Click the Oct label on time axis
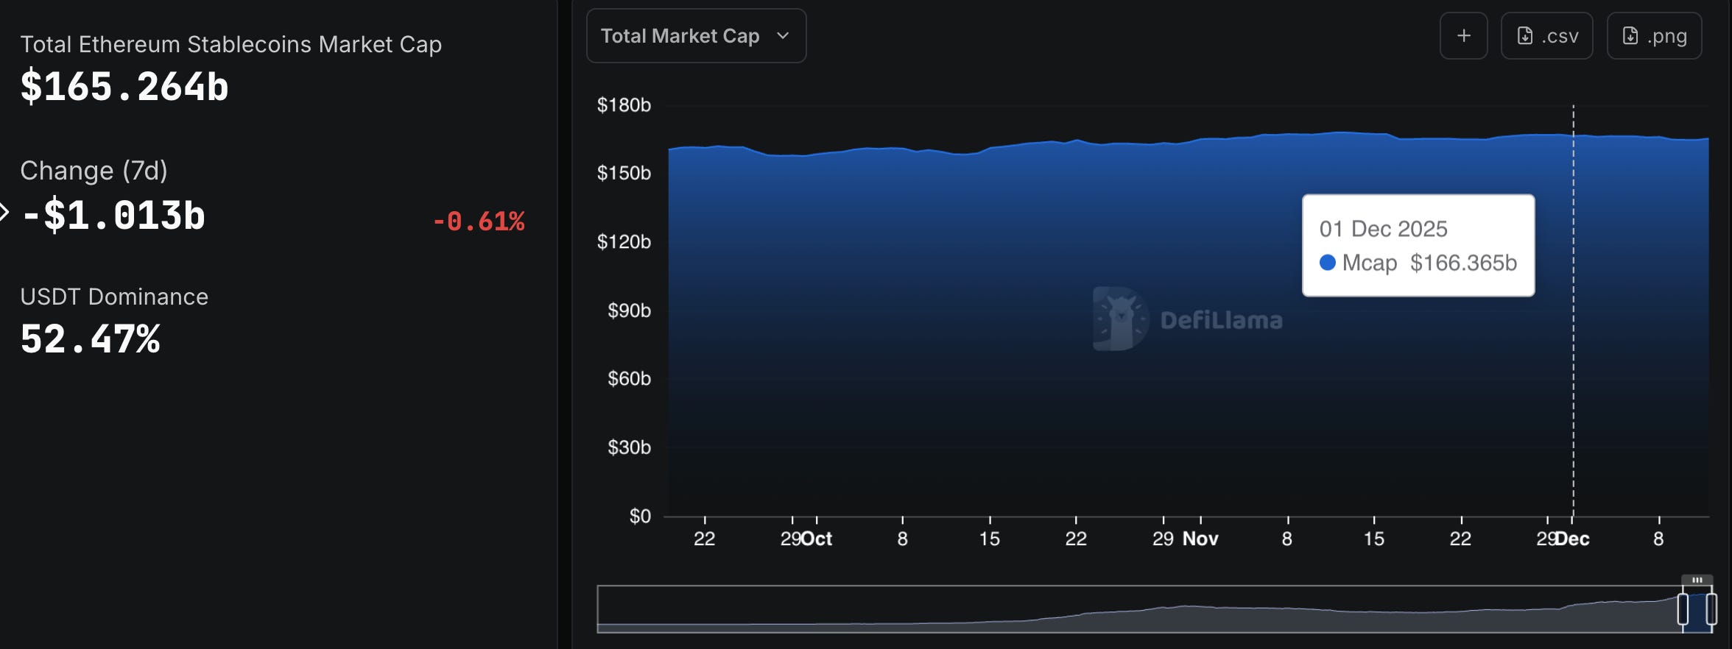 point(817,539)
